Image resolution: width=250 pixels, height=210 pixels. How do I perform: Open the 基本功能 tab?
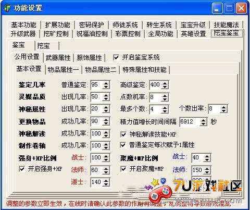pyautogui.click(x=24, y=25)
